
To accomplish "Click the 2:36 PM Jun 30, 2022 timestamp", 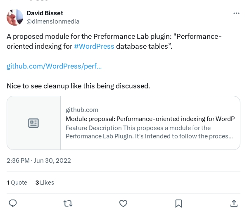I will tap(39, 161).
